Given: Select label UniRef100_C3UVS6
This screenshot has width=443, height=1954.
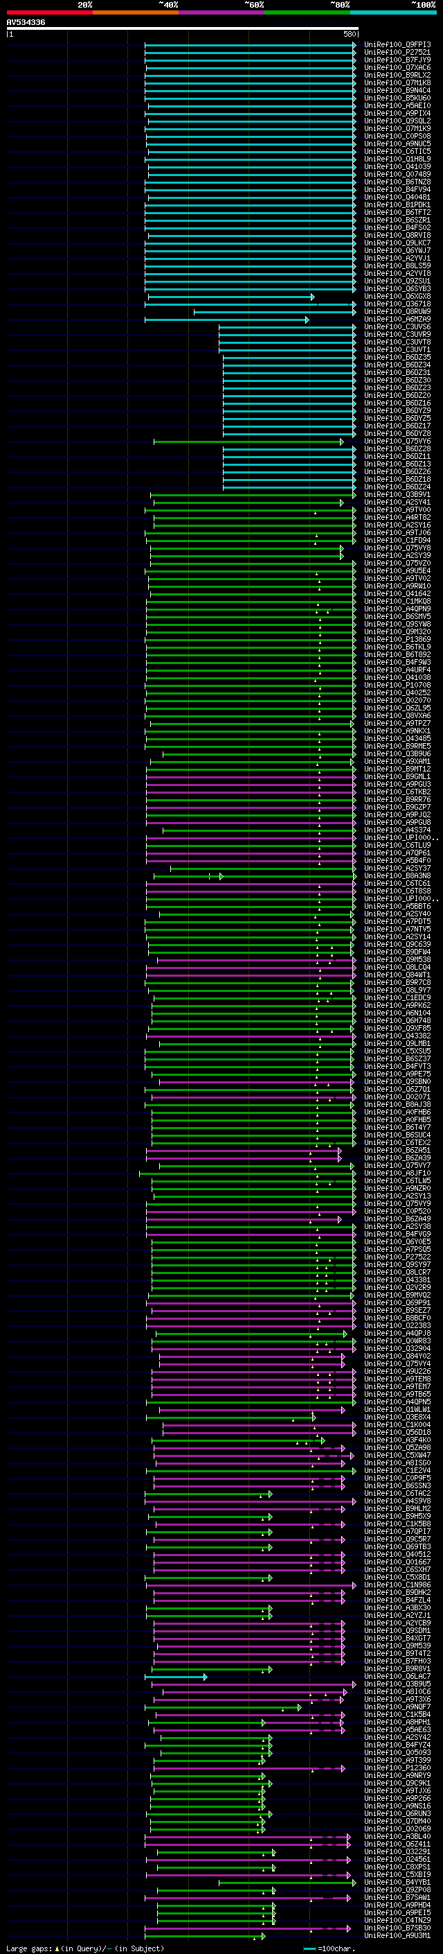Looking at the screenshot, I should pos(397,327).
